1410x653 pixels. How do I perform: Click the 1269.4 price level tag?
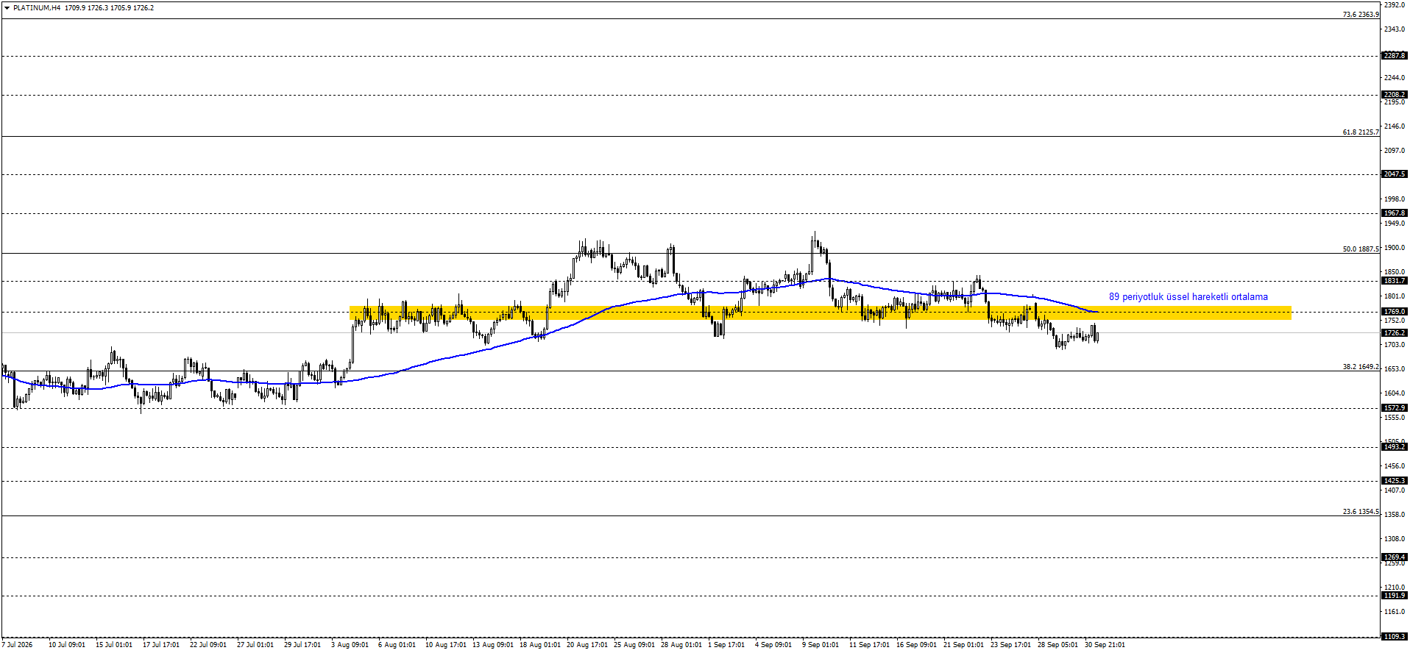[1395, 557]
